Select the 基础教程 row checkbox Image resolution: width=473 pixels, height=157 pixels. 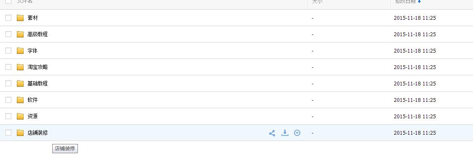pos(8,83)
